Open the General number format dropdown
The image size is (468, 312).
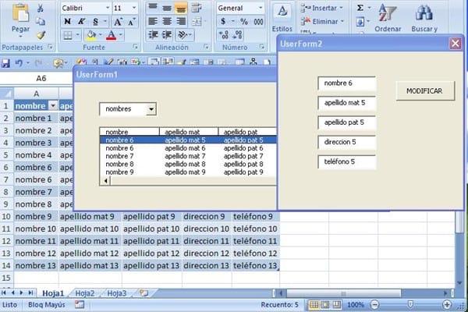click(x=261, y=8)
